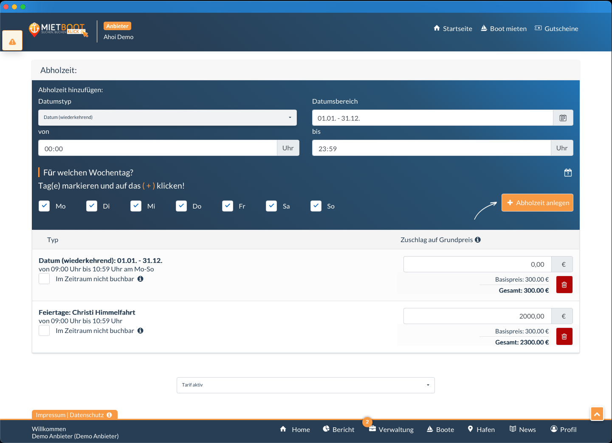Click the calendar help icon beside weekday heading
Screen dimensions: 612x443
pyautogui.click(x=568, y=172)
